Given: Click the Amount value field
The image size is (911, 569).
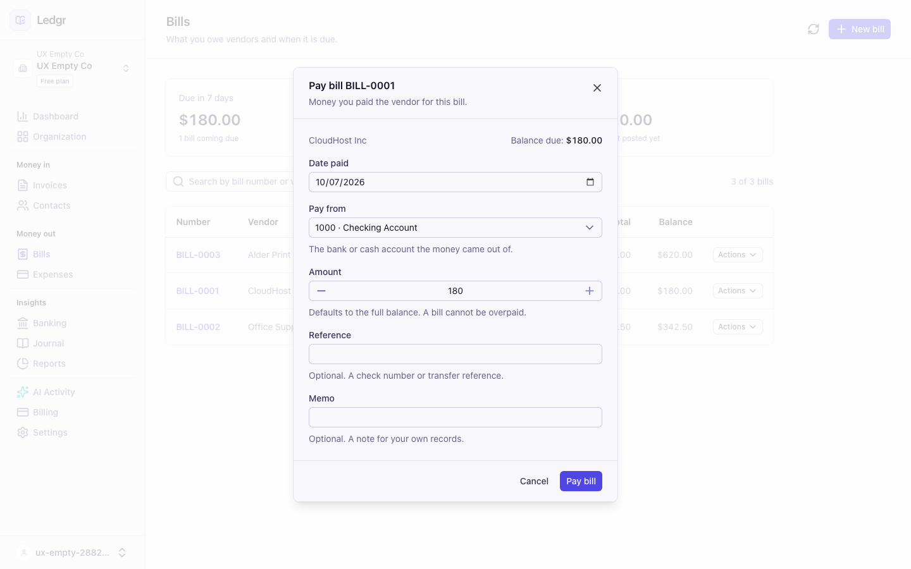Looking at the screenshot, I should [x=455, y=291].
